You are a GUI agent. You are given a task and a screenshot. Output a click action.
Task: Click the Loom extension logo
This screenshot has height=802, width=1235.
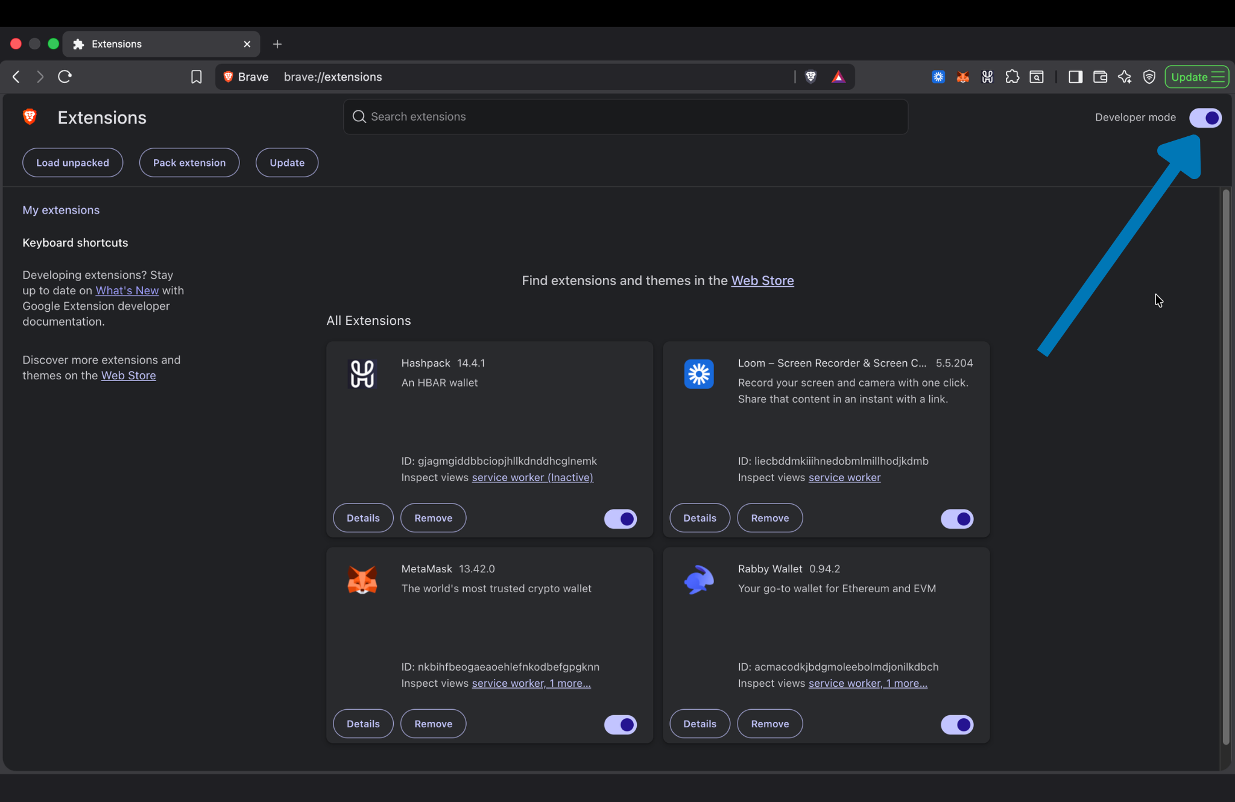pyautogui.click(x=699, y=374)
